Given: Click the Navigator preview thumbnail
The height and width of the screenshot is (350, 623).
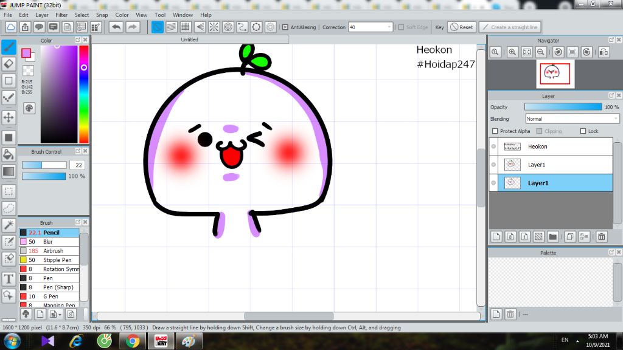Looking at the screenshot, I should point(555,74).
